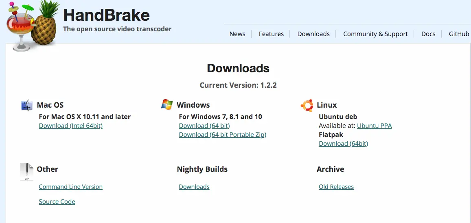Screen dimensions: 471x223
Task: Open the Nightly Builds Downloads link
Action: point(194,187)
